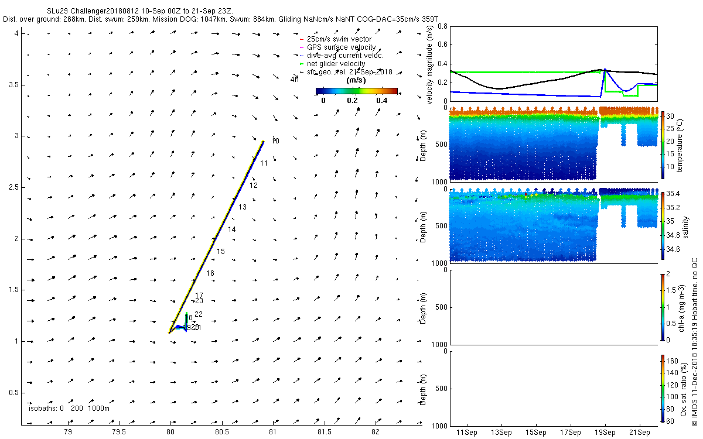Click track day label '10' at the track's north end
703x439 pixels.
(x=275, y=141)
